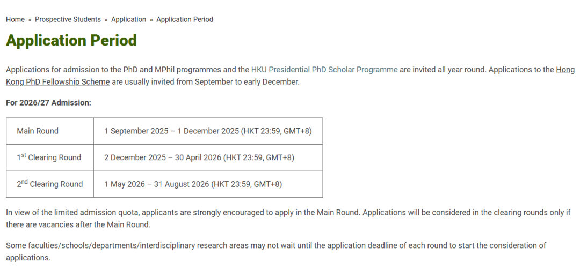Click the 1 May 2026 date range cell
Viewport: 580px width, 270px height.
point(208,184)
